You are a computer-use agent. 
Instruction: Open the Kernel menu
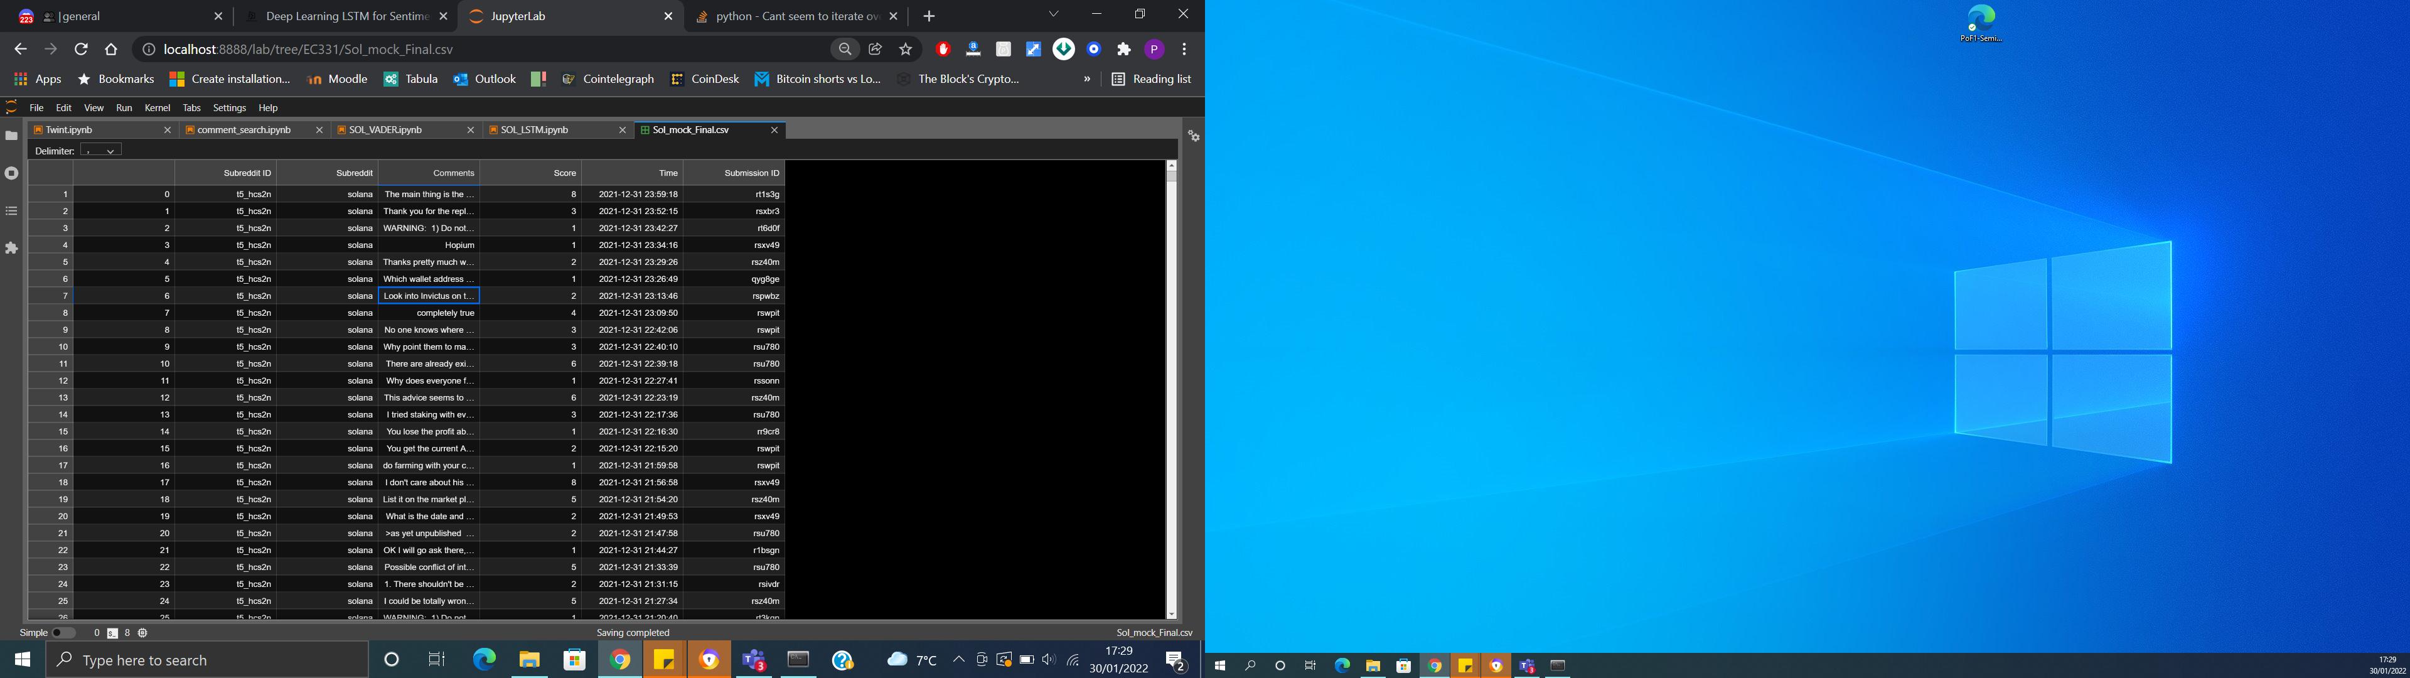(157, 108)
